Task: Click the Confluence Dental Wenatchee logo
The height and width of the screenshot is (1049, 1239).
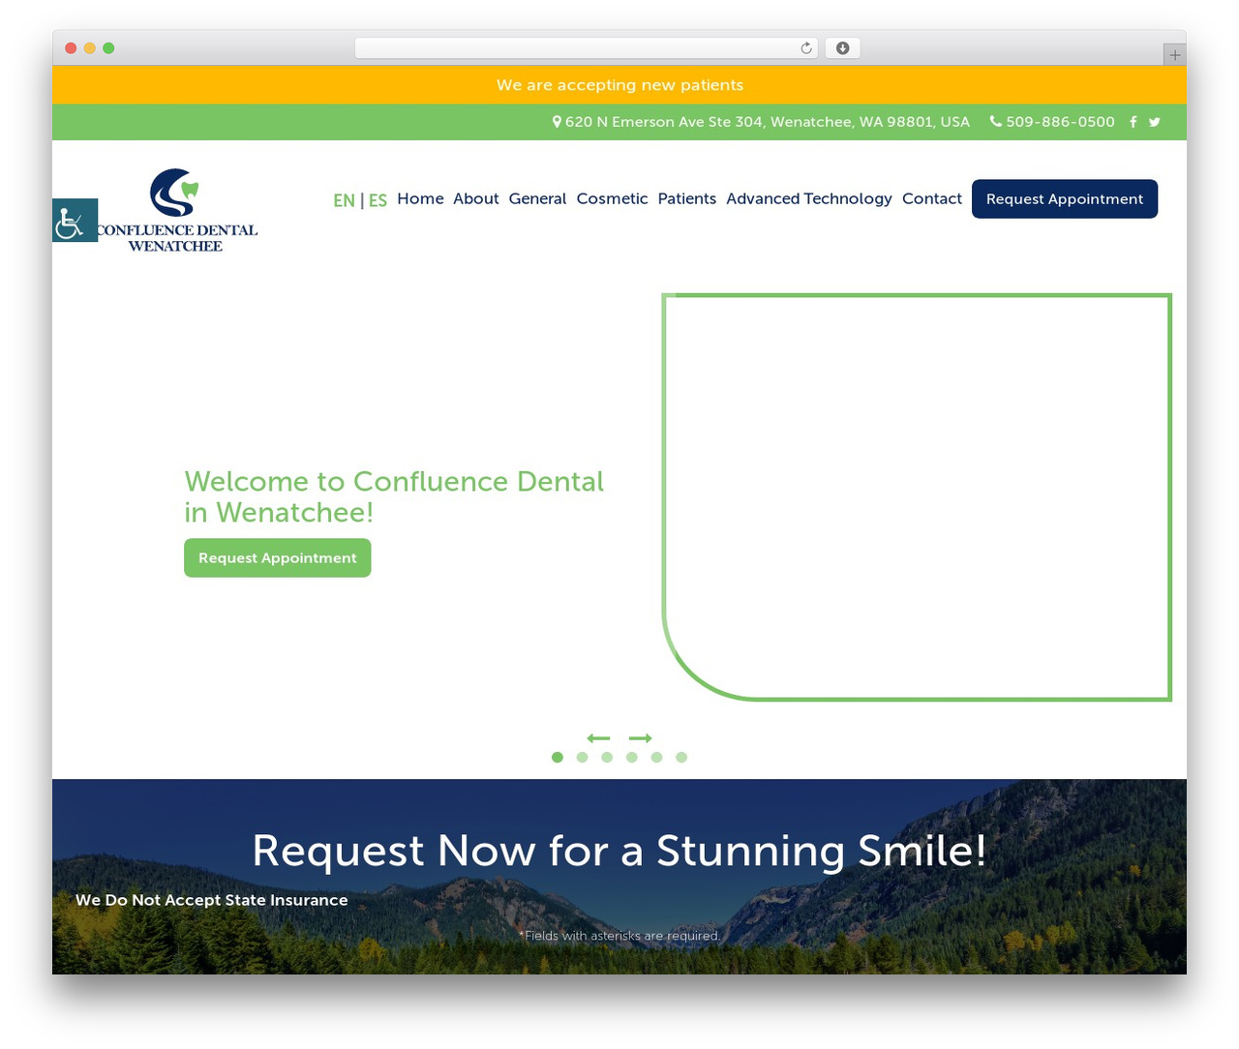Action: (177, 211)
